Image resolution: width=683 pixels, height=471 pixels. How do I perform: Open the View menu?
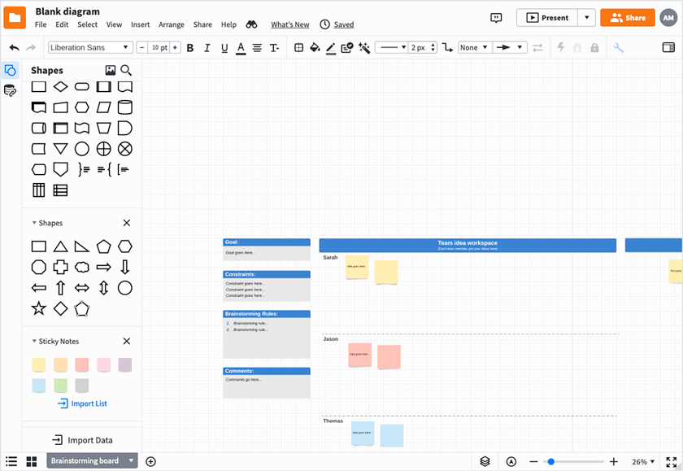click(x=114, y=24)
